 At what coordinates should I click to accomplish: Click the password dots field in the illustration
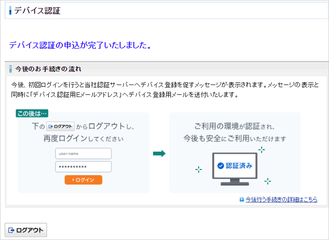[83, 167]
